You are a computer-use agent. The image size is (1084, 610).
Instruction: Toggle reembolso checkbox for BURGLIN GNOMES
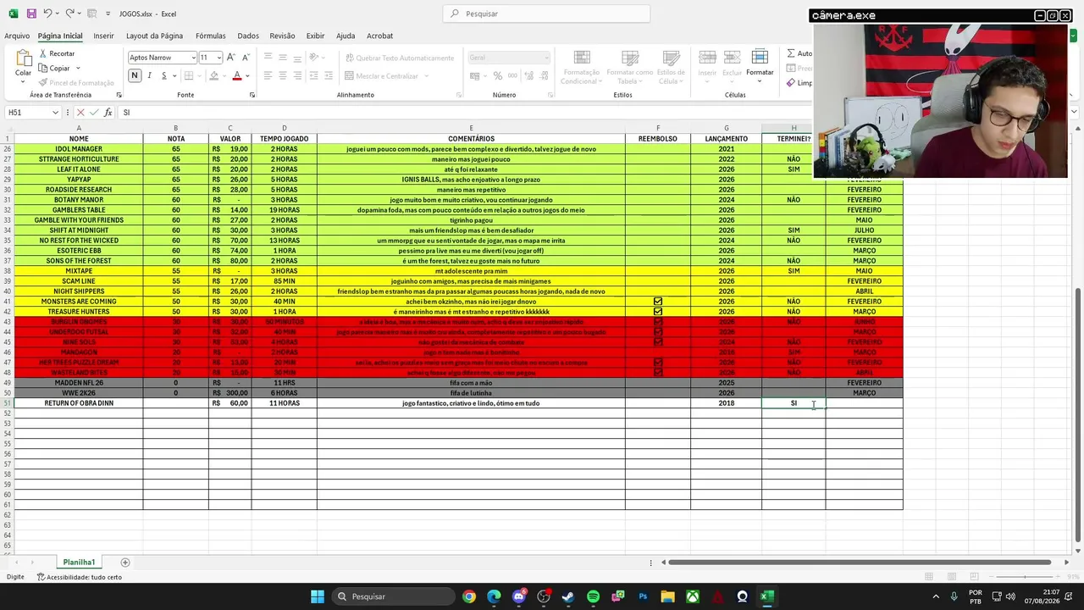(658, 322)
